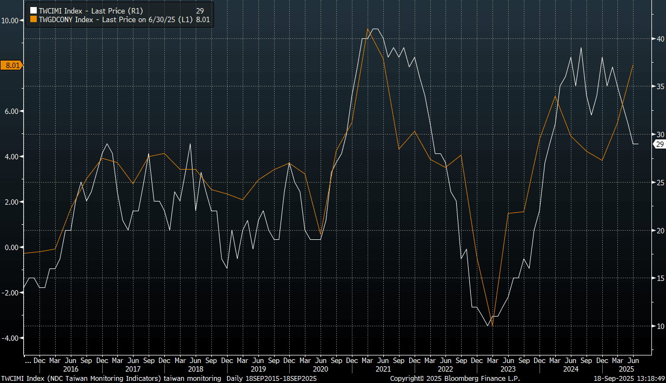Click the ellipsis at the x-axis start
The height and width of the screenshot is (383, 666).
(x=28, y=360)
